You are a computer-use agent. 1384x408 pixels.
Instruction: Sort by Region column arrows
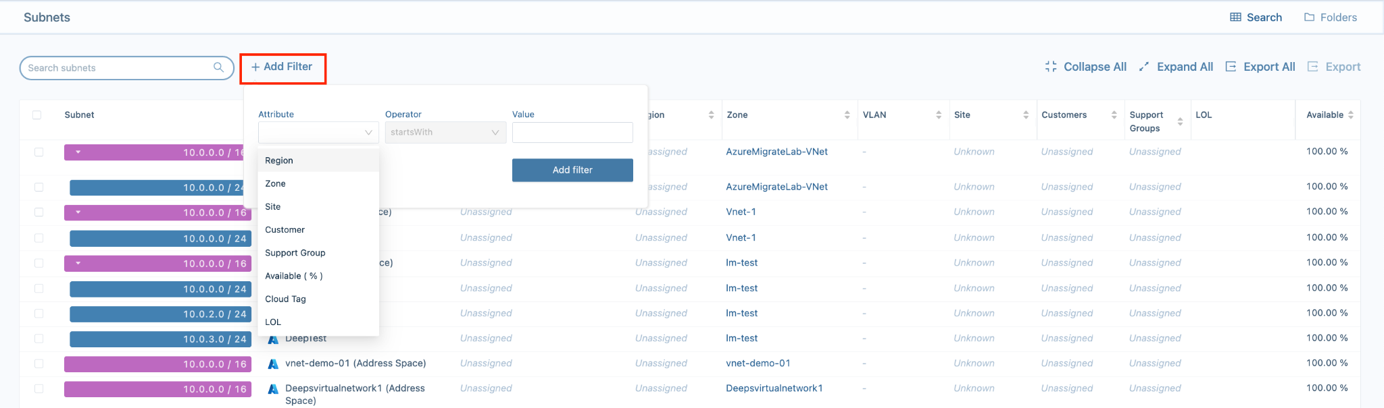click(711, 115)
